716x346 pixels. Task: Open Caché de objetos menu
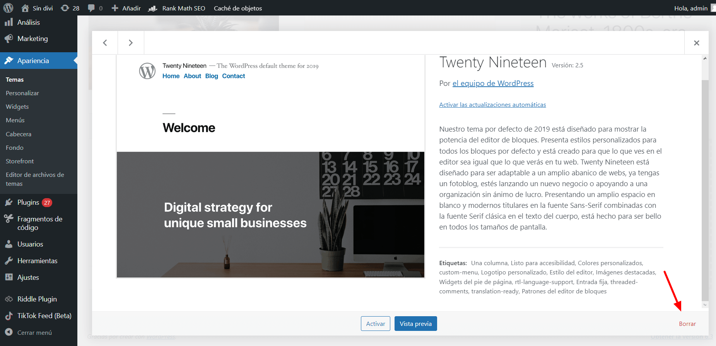click(238, 8)
